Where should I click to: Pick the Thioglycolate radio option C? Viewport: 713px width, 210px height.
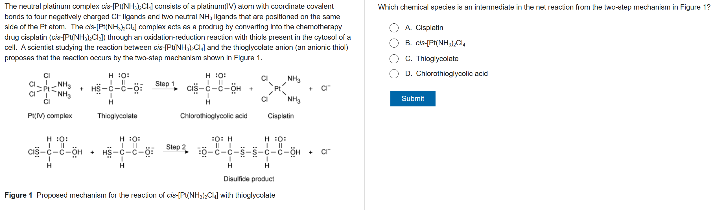coord(394,59)
